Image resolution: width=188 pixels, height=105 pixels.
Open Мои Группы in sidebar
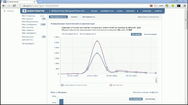coord(27,27)
